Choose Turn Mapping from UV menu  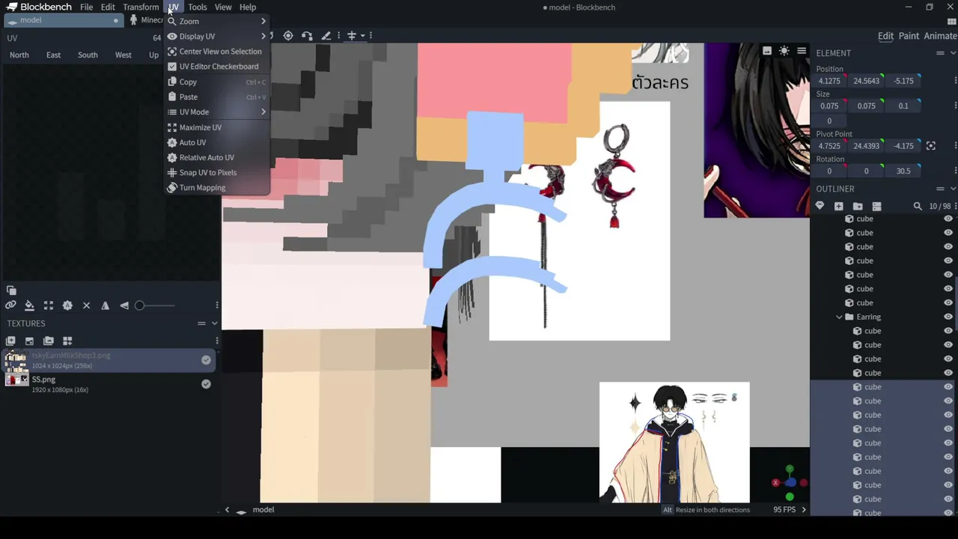coord(217,188)
